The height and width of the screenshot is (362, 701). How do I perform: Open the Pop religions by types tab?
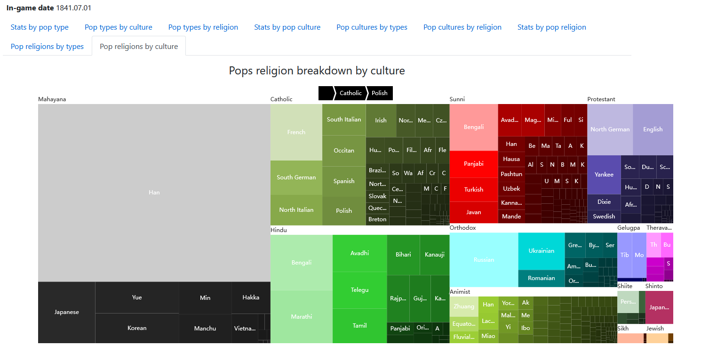pos(47,47)
